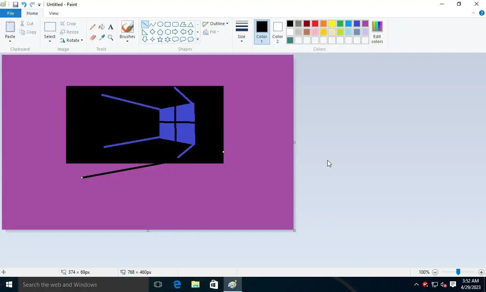Select the Magnifier tool
The height and width of the screenshot is (292, 486).
pyautogui.click(x=110, y=37)
